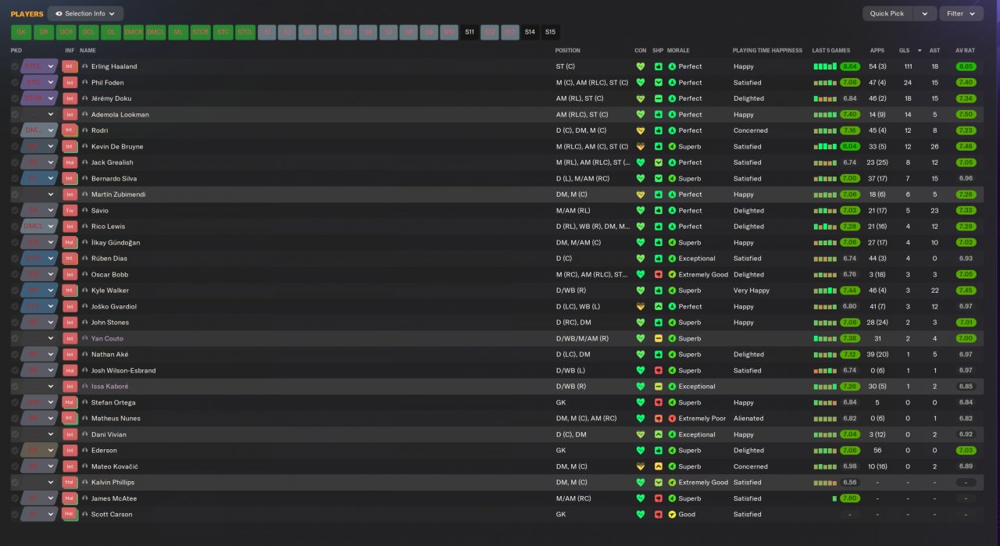Select the S11 substitute slot

click(x=469, y=32)
